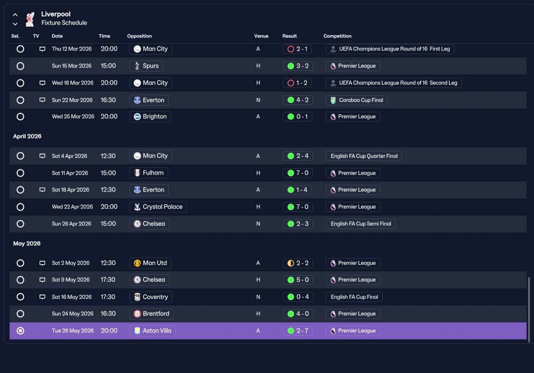Click TV icon for Man Utd match row
The image size is (534, 373).
[42, 263]
